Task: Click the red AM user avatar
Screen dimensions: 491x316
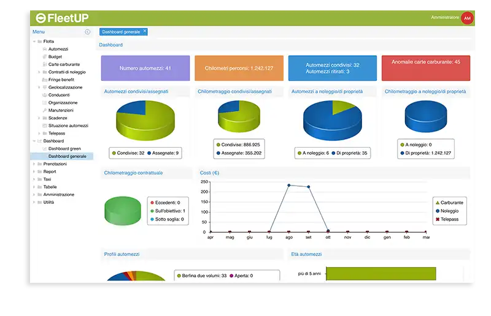Action: (468, 18)
